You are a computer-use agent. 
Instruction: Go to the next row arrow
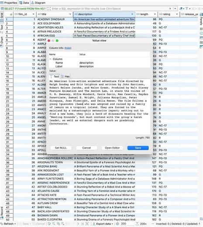(x=78, y=224)
